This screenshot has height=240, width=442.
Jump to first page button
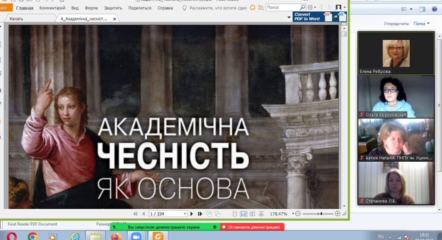click(x=135, y=214)
